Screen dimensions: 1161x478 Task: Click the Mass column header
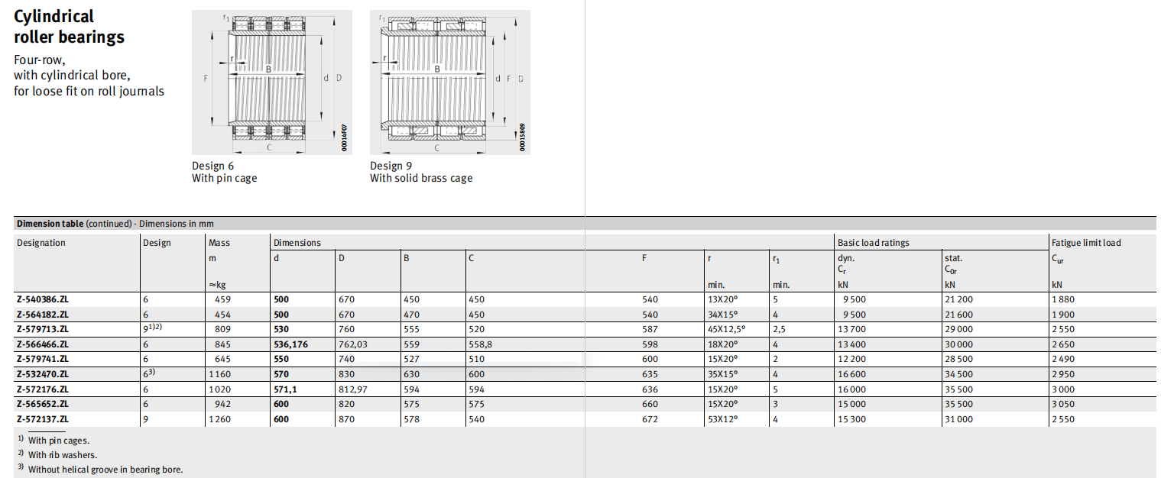tap(219, 243)
